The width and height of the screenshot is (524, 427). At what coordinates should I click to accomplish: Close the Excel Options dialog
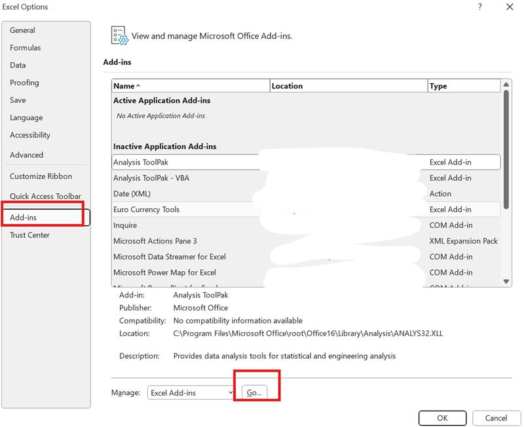(x=510, y=7)
